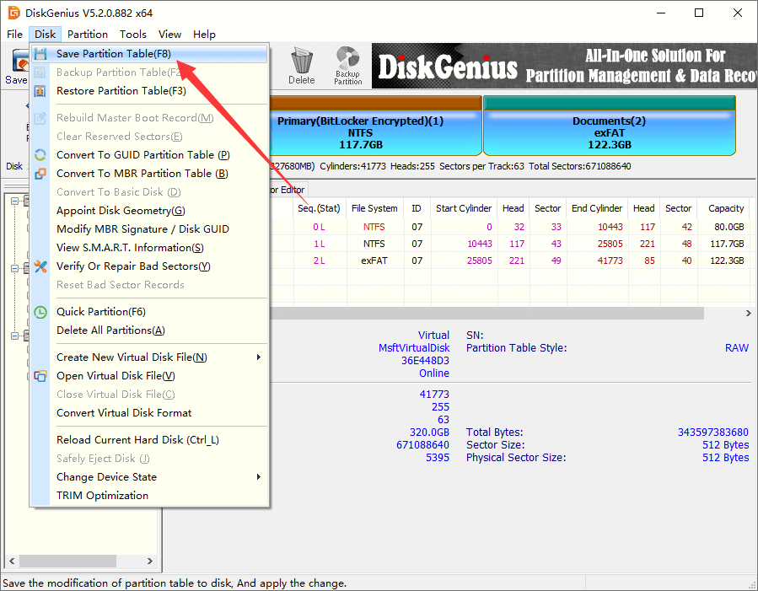Click View S.M.A.R.T. Information
Viewport: 758px width, 591px height.
(130, 247)
